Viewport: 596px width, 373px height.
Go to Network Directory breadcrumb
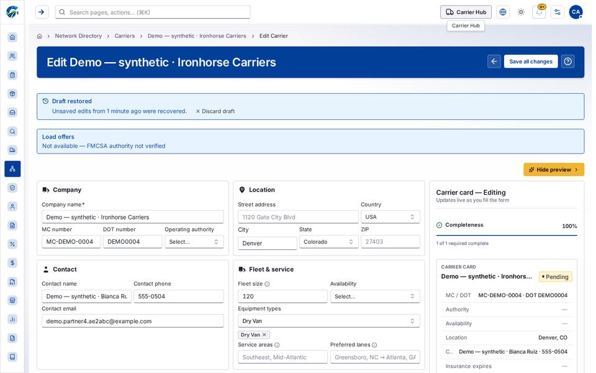point(78,36)
